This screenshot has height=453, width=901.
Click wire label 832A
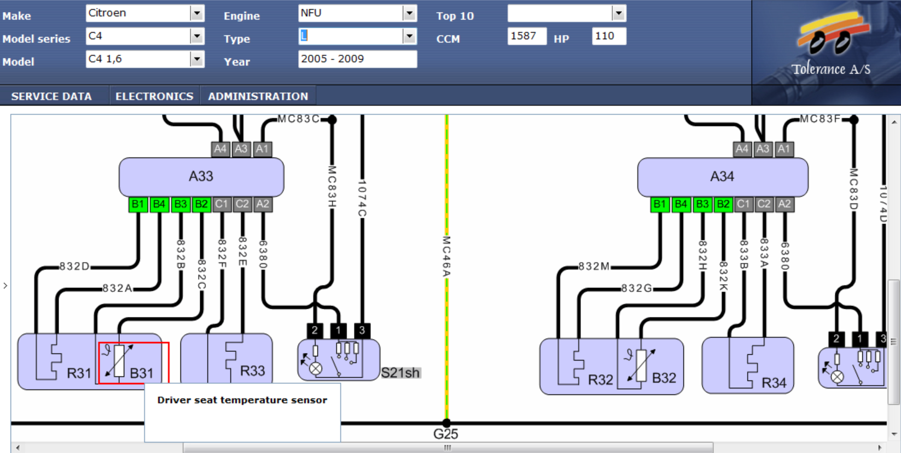[x=118, y=289]
